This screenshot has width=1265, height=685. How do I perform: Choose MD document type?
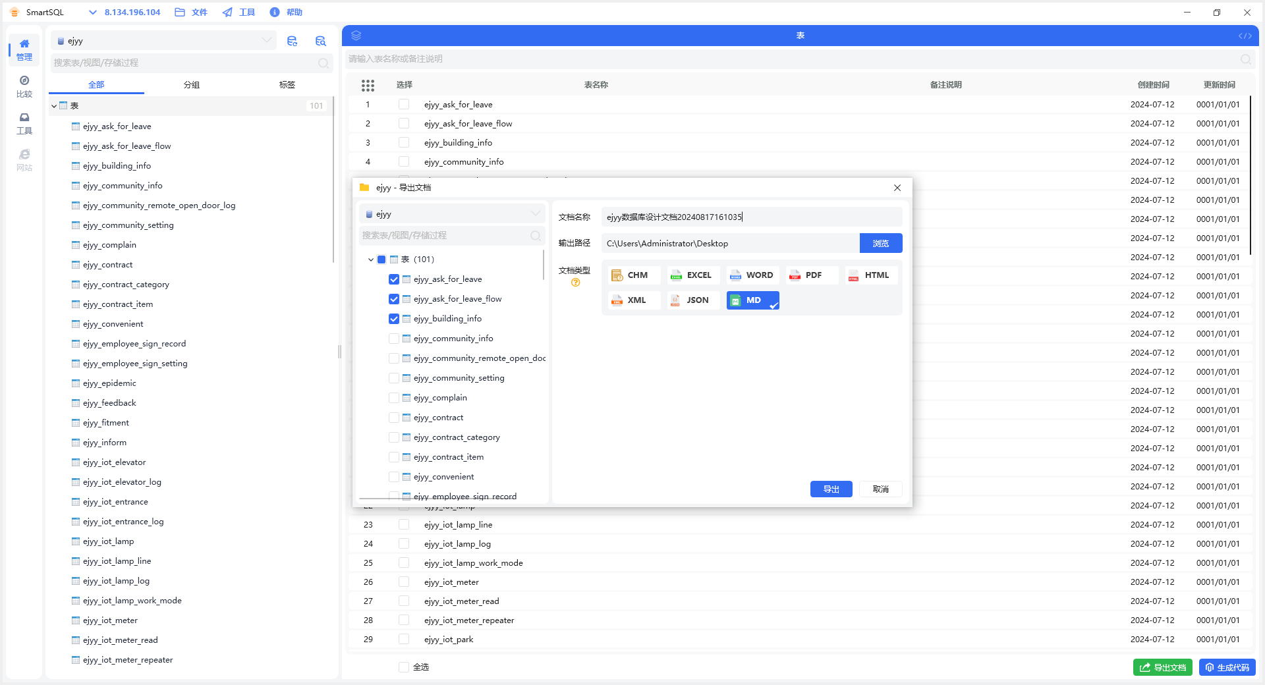click(752, 300)
